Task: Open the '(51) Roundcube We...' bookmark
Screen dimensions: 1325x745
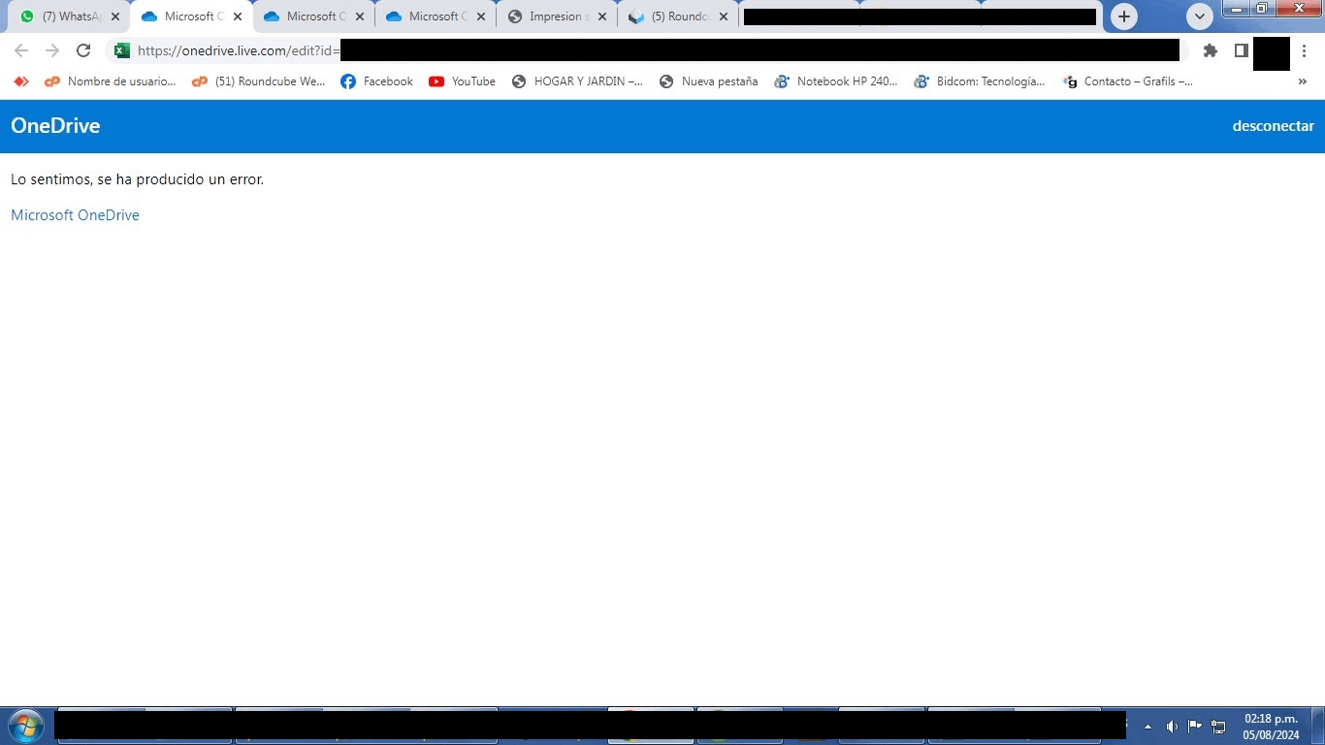Action: [x=259, y=81]
